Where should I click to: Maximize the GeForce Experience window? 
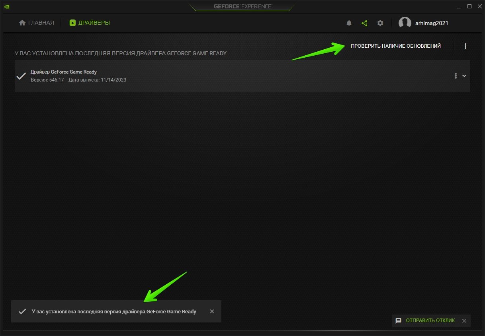[469, 6]
